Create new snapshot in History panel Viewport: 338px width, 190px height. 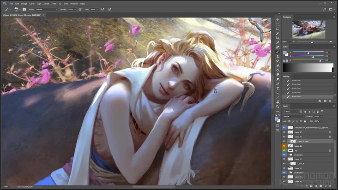[x=325, y=101]
